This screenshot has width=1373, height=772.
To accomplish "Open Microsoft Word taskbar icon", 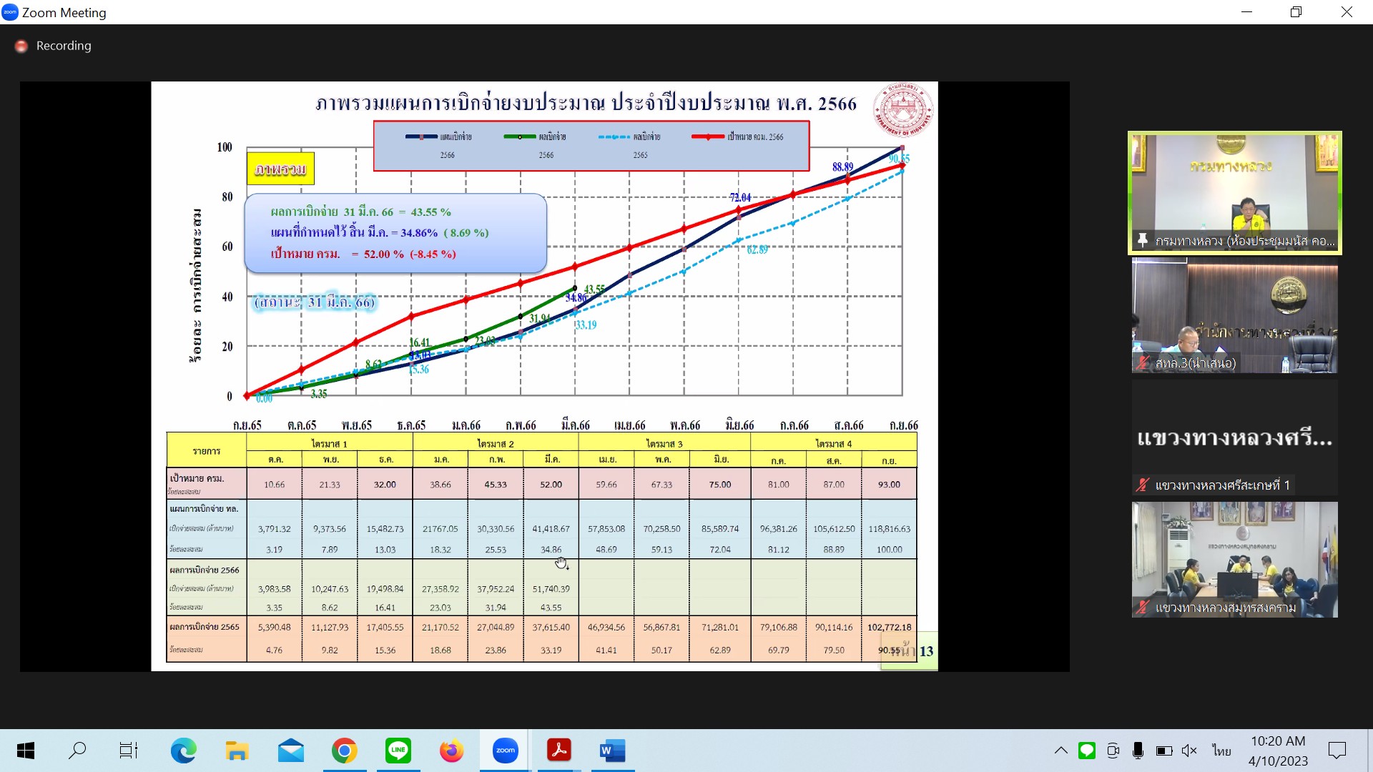I will (x=612, y=751).
